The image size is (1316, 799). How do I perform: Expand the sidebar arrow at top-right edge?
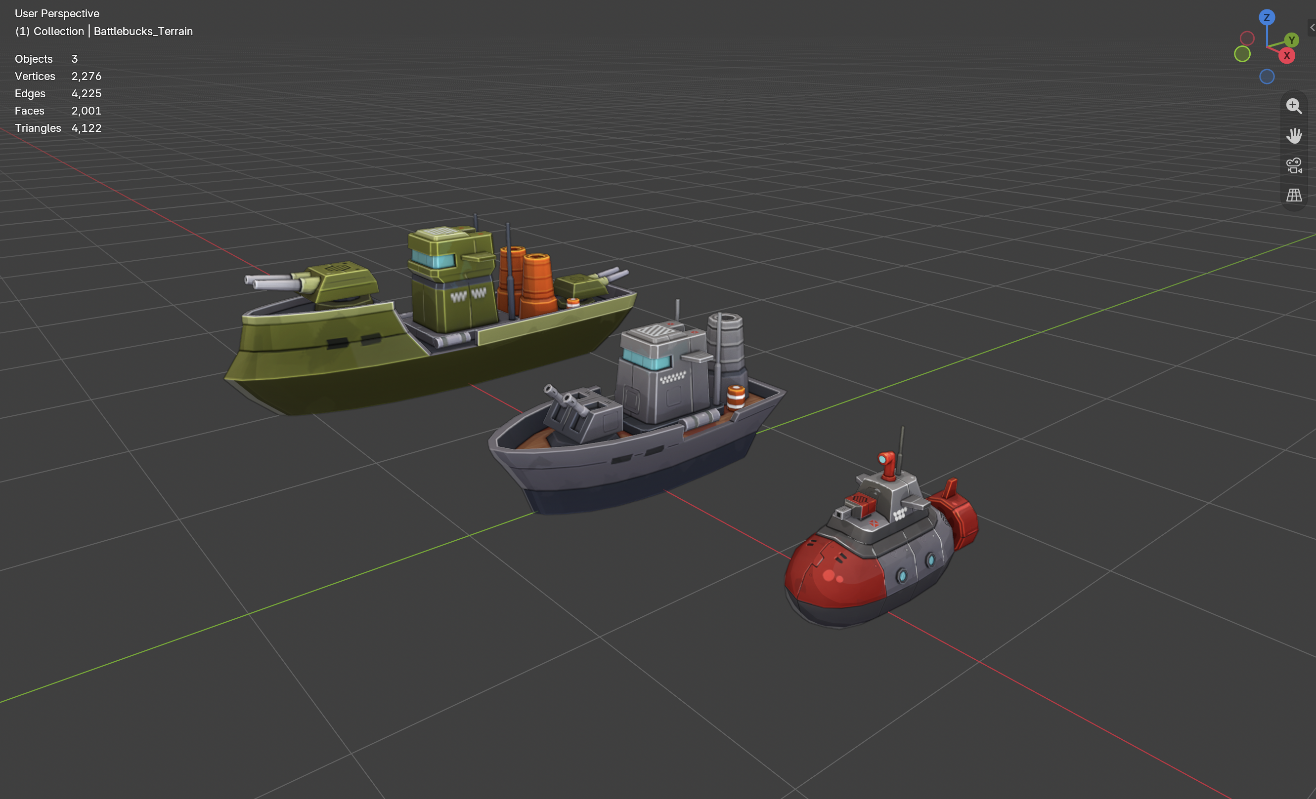[x=1312, y=27]
